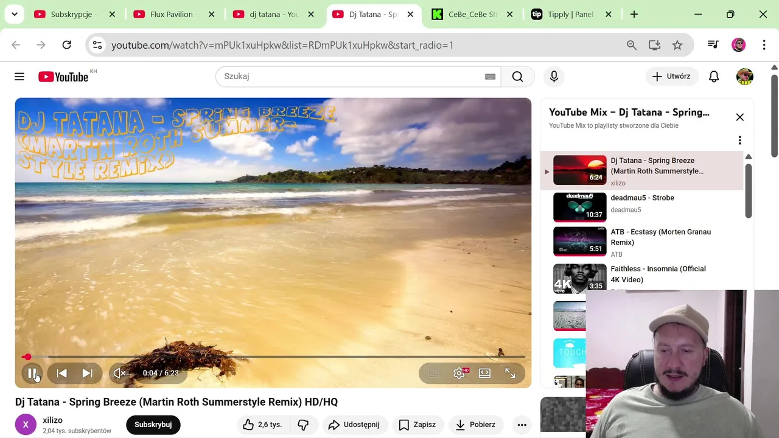
Task: Start voice search with microphone
Action: tap(554, 77)
